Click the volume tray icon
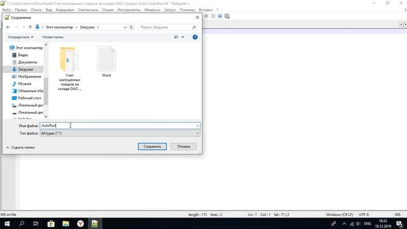The height and width of the screenshot is (229, 407). tap(359, 223)
